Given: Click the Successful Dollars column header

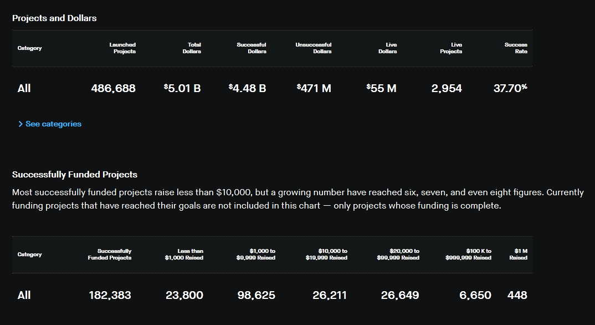Looking at the screenshot, I should tap(252, 48).
